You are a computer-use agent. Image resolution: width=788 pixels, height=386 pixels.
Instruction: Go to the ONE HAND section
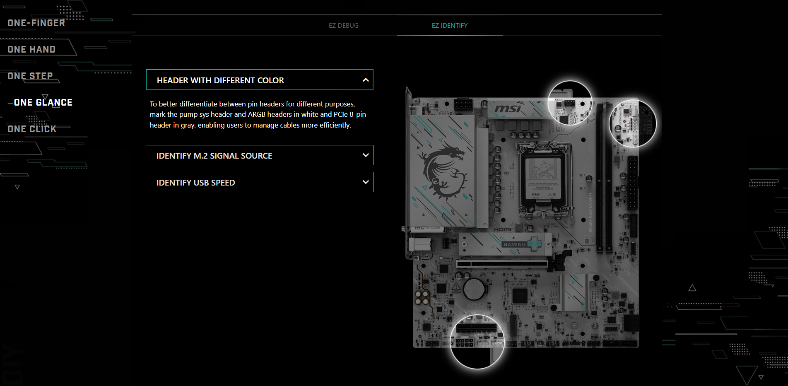click(31, 50)
